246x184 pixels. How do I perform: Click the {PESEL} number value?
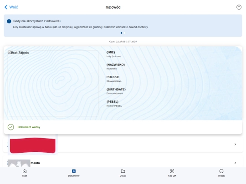click(113, 102)
